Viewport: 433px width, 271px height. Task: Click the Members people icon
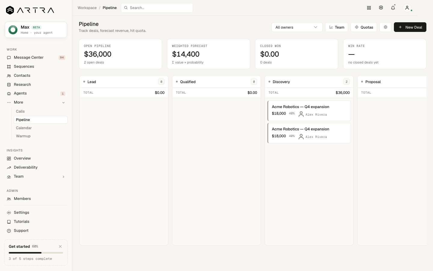pyautogui.click(x=9, y=199)
